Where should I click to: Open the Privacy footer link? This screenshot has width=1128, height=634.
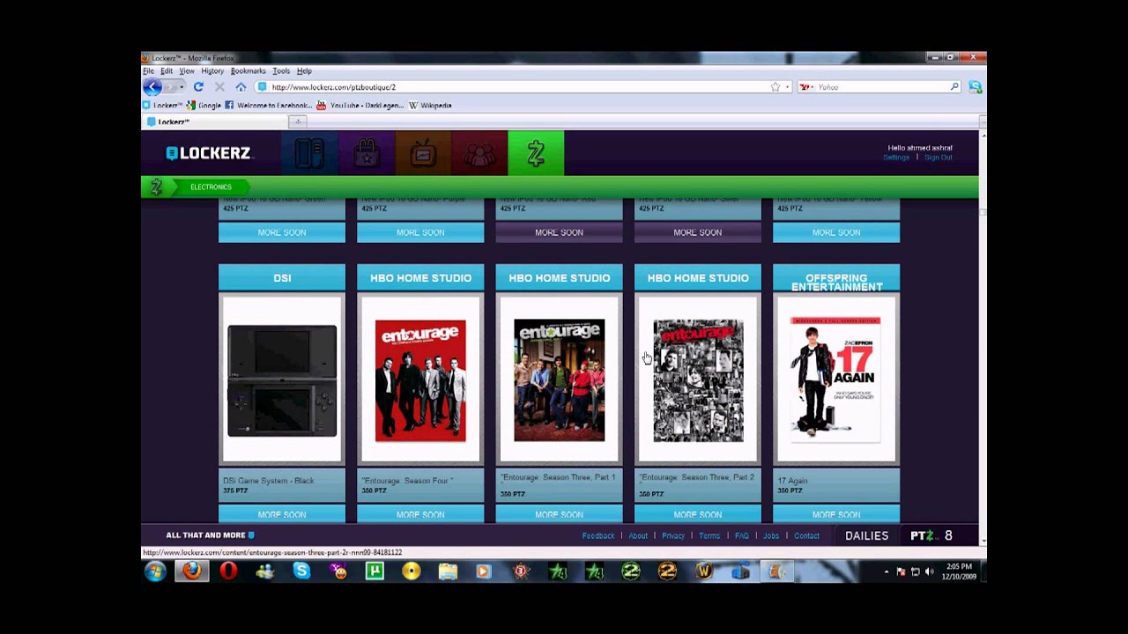click(673, 535)
